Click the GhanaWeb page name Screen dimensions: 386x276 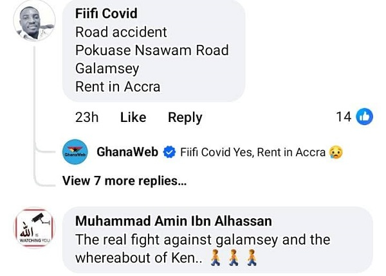click(x=127, y=153)
